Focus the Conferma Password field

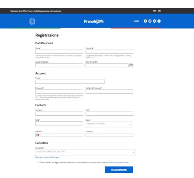pos(109,92)
